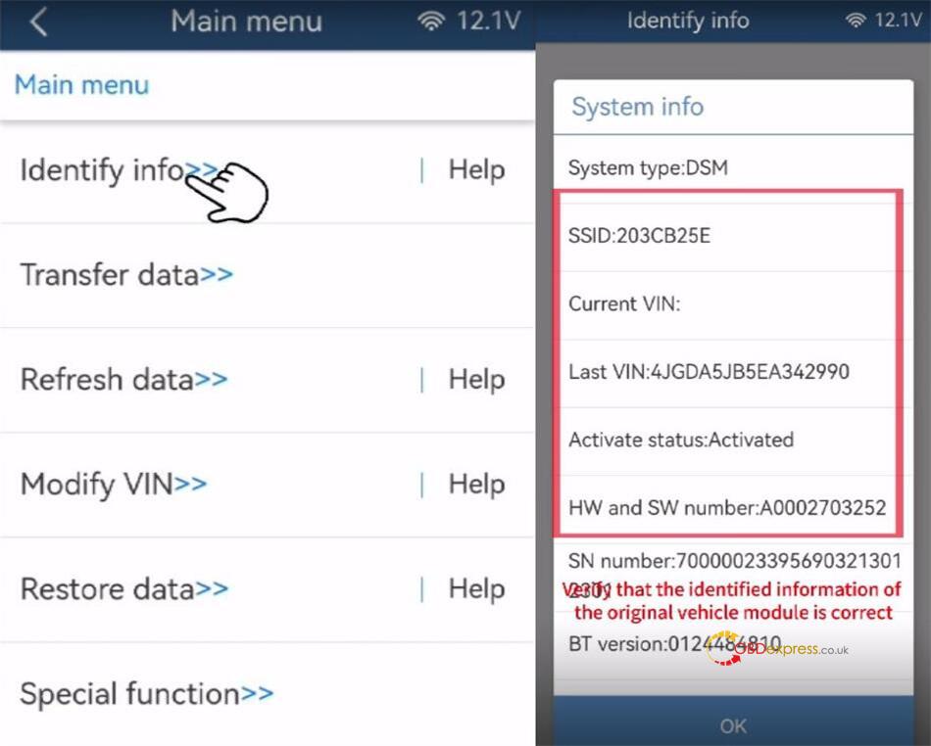Tap the WiFi icon in Identify info header

(x=856, y=21)
